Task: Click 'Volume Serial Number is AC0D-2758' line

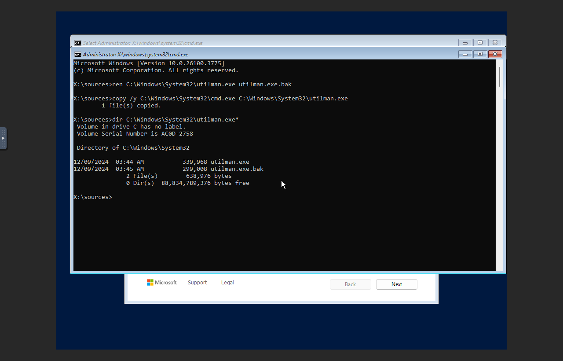Action: tap(135, 134)
